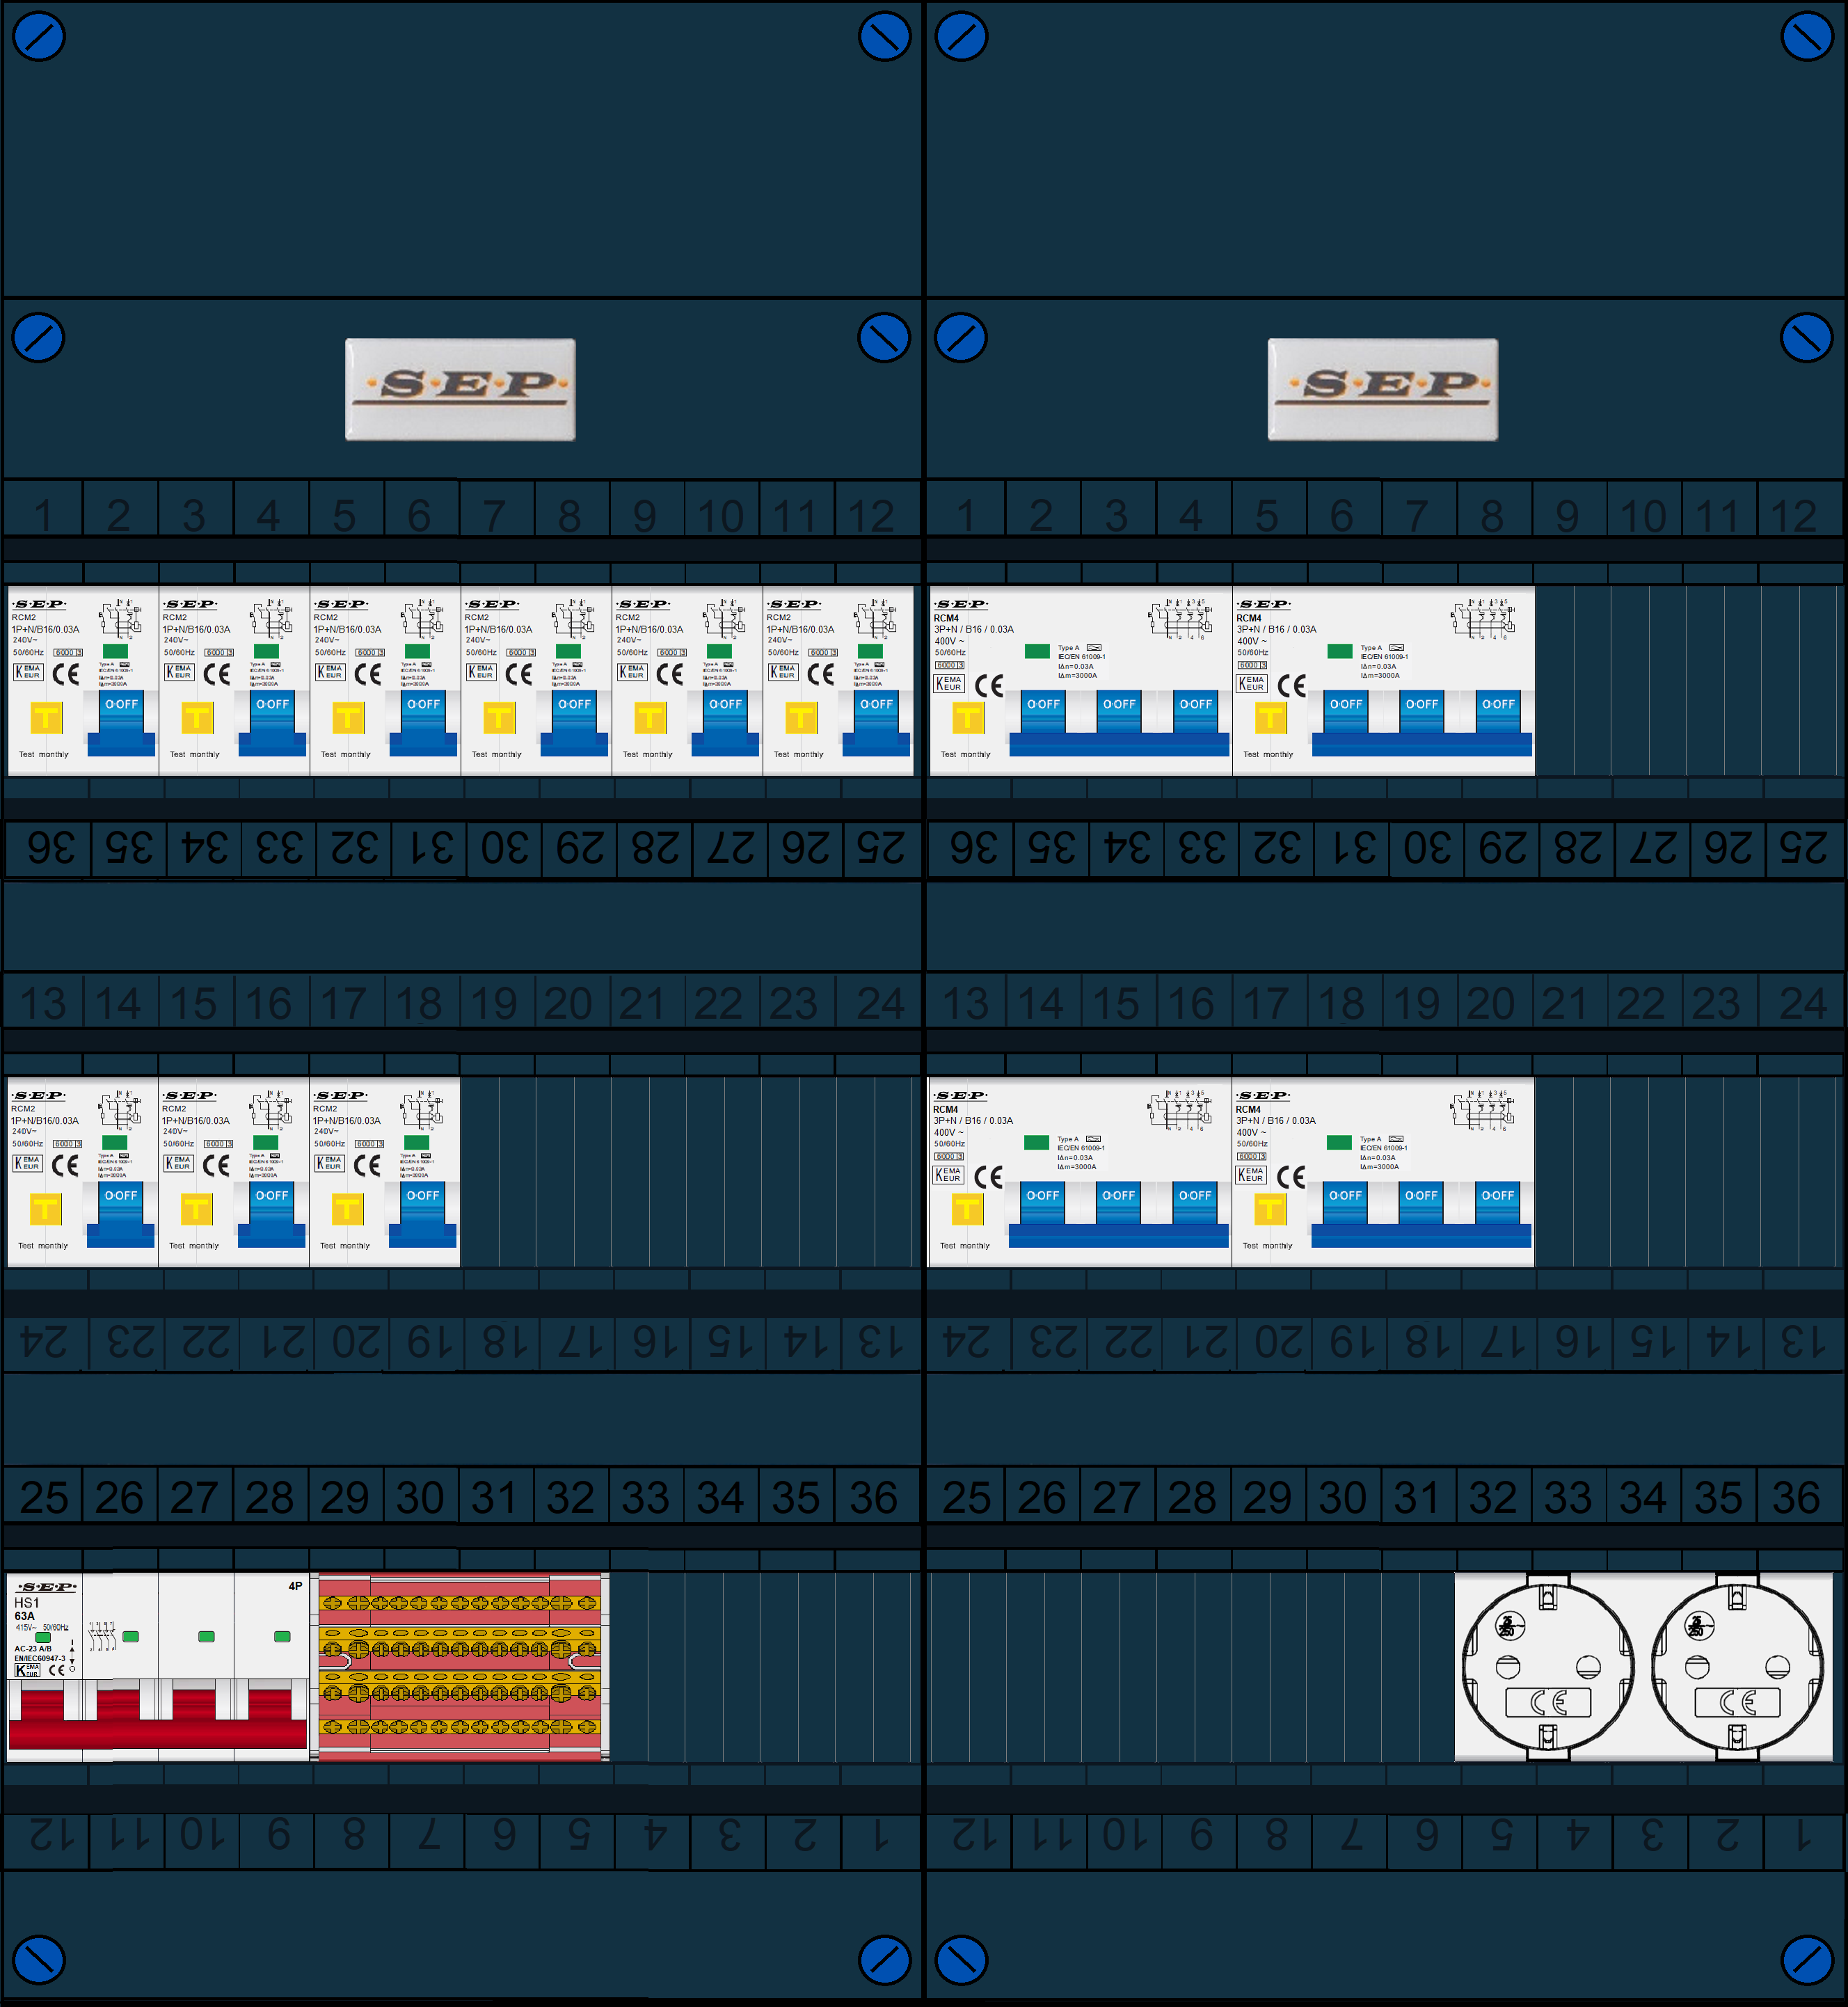
Task: Click 'Test monthly' text on the first RCM2 breaker in the left panel's top row
Action: pyautogui.click(x=43, y=755)
